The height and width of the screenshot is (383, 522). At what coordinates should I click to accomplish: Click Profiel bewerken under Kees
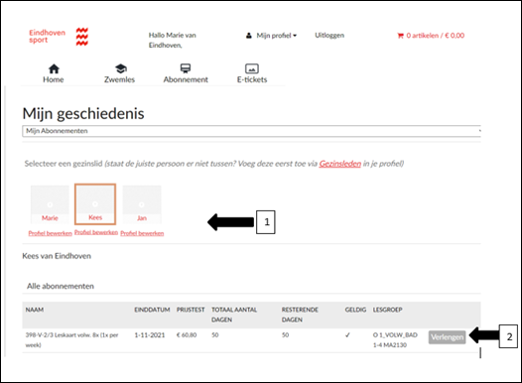[96, 232]
